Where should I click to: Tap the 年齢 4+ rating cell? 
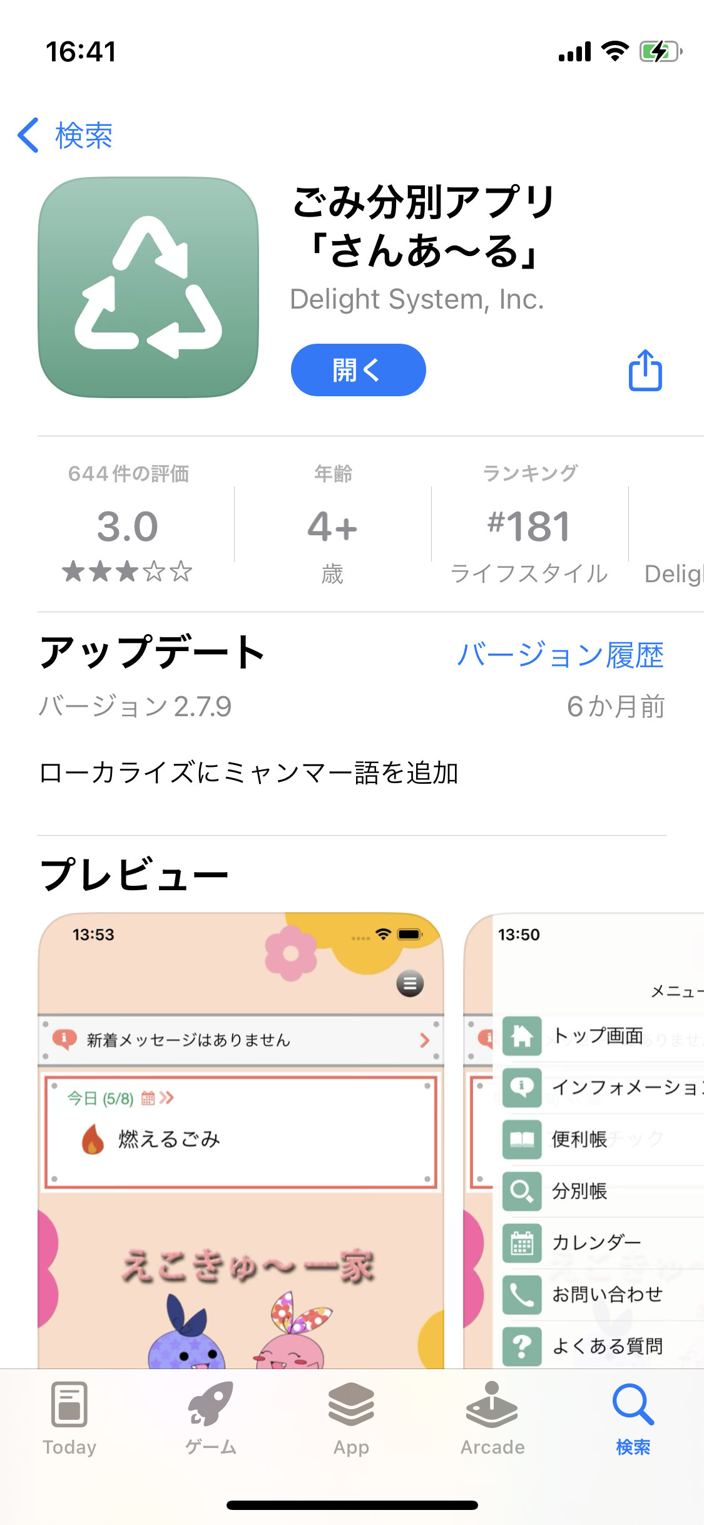pos(332,526)
